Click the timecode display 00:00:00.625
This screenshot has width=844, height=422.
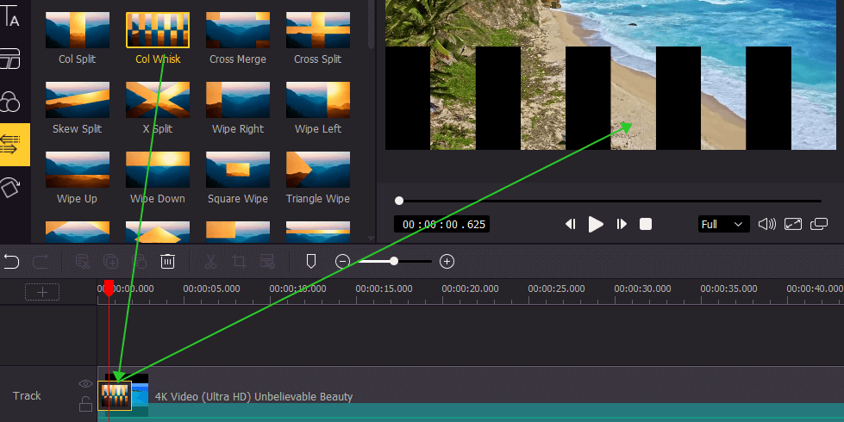point(442,224)
